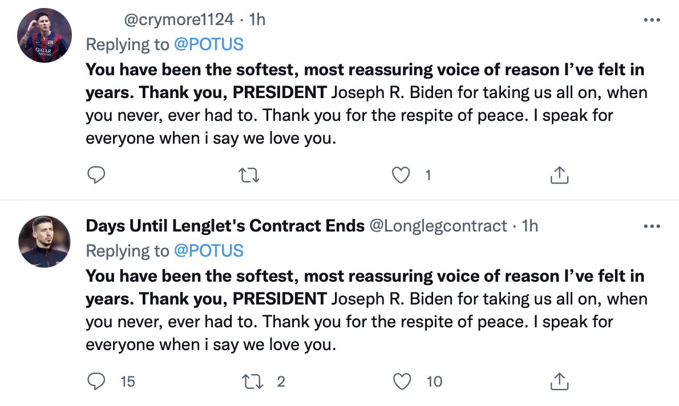Click the @crymore1124 username handle
Screen dimensions: 679x406
pyautogui.click(x=179, y=20)
